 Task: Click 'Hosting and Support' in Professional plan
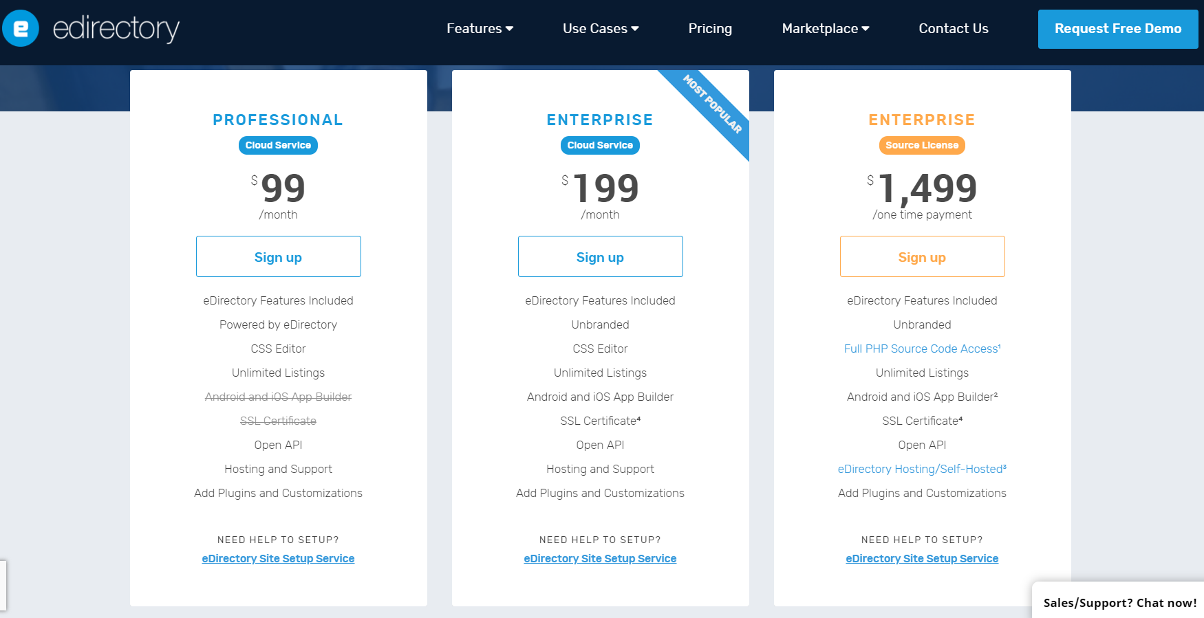pos(279,469)
